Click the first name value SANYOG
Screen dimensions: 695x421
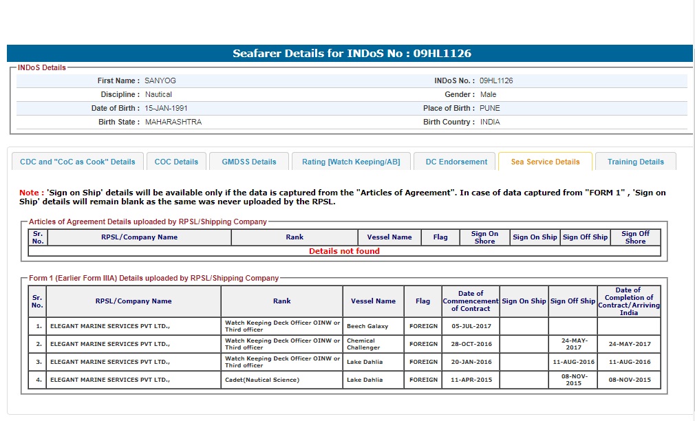click(x=160, y=80)
